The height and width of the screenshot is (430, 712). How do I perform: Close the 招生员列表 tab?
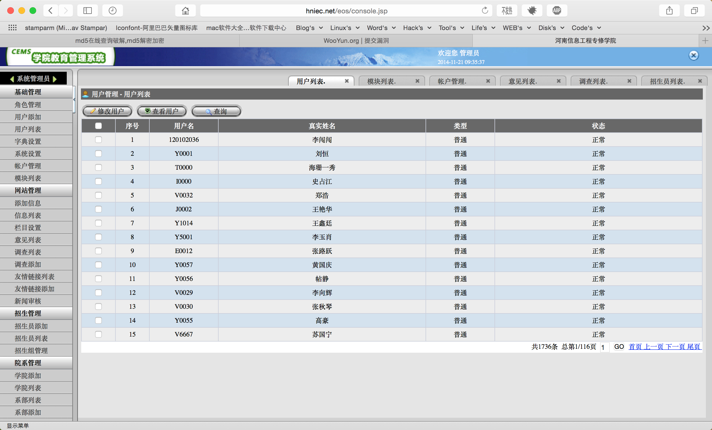tap(700, 81)
